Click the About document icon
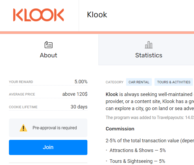Image resolution: width=194 pixels, height=165 pixels. click(x=48, y=45)
